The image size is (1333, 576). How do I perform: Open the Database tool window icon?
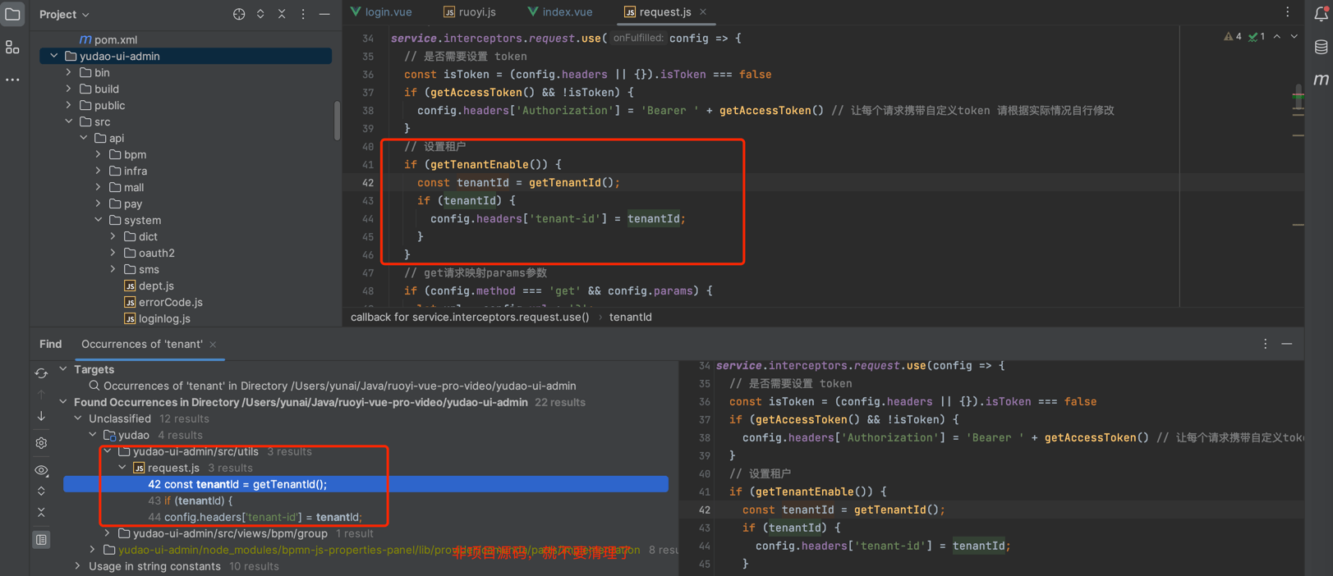[x=1321, y=48]
